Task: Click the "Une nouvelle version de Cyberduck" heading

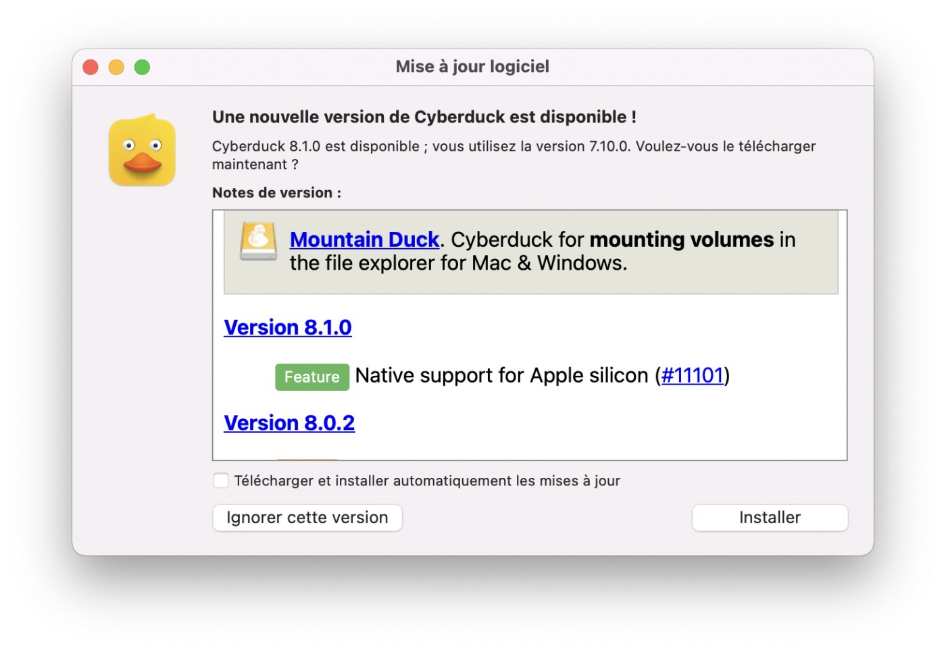Action: 424,117
